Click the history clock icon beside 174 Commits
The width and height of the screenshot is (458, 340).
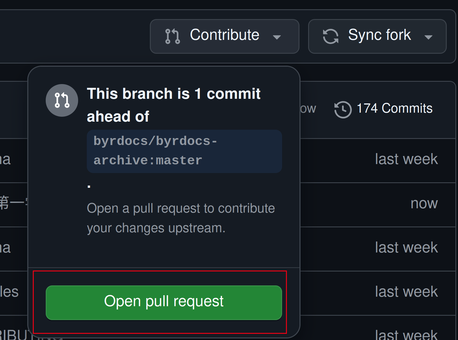[343, 109]
